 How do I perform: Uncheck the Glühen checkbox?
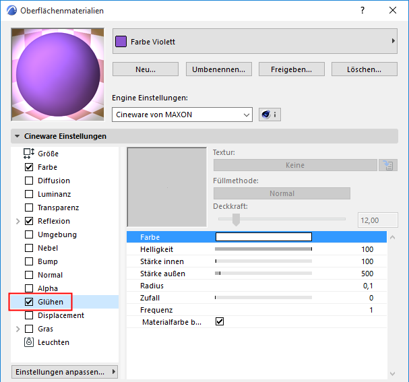pos(29,302)
